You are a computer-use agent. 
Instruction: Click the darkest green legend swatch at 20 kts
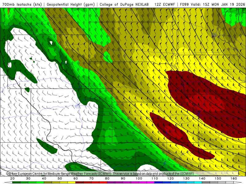tap(16, 182)
